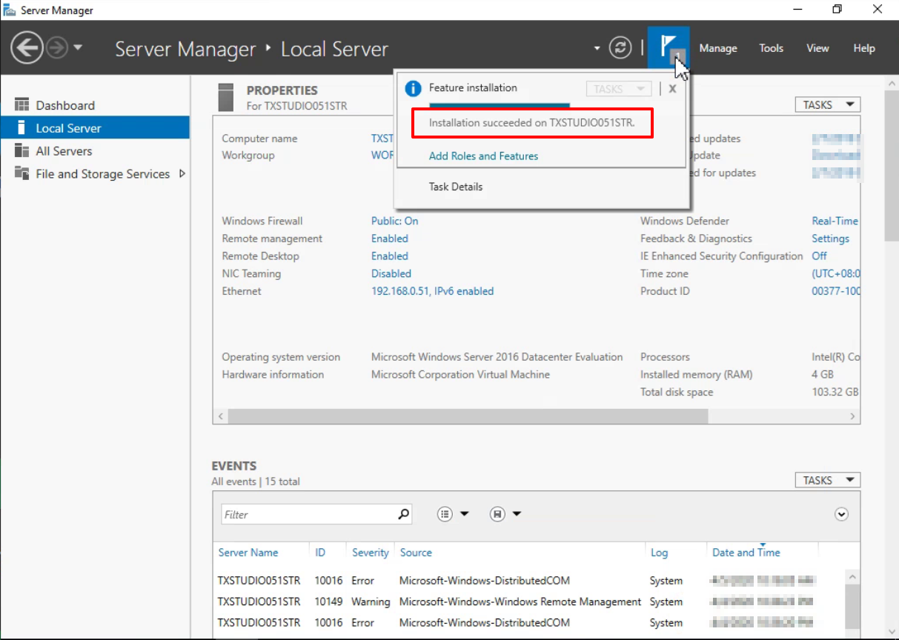
Task: Click the Ethernet 192.168.0.51 link
Action: tap(432, 292)
